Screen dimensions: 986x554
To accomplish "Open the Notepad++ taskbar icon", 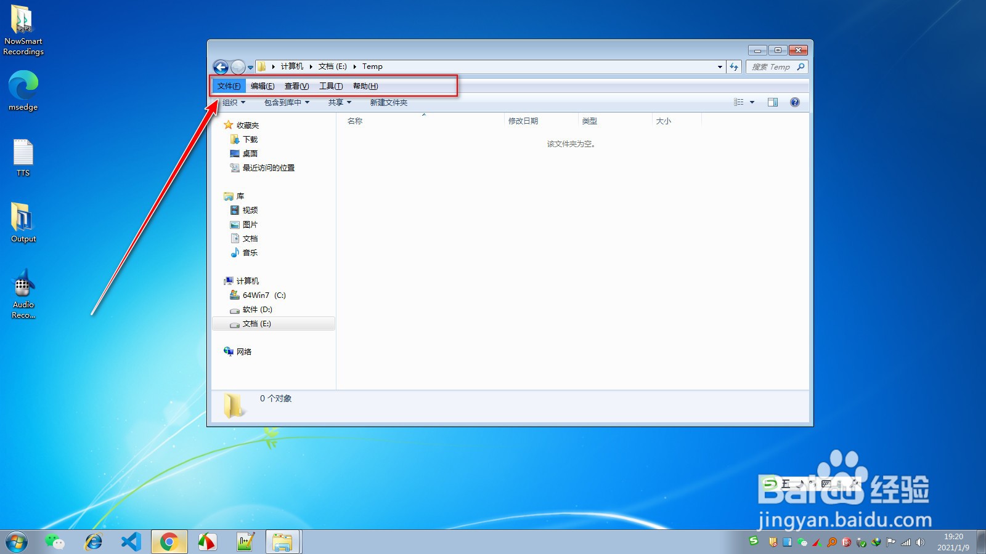I will coord(245,542).
